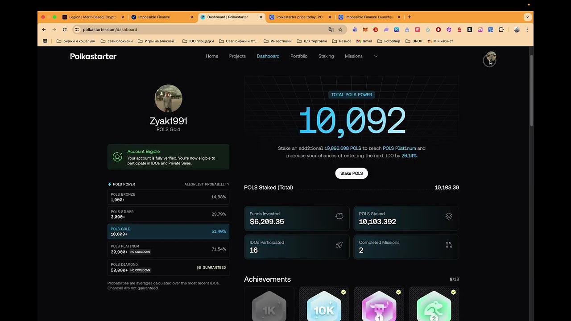Open the Home nav item
Viewport: 571px width, 321px height.
coord(212,56)
